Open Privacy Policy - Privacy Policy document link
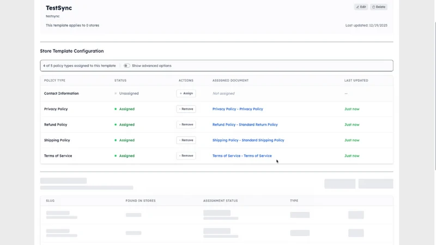Image resolution: width=436 pixels, height=245 pixels. (238, 109)
